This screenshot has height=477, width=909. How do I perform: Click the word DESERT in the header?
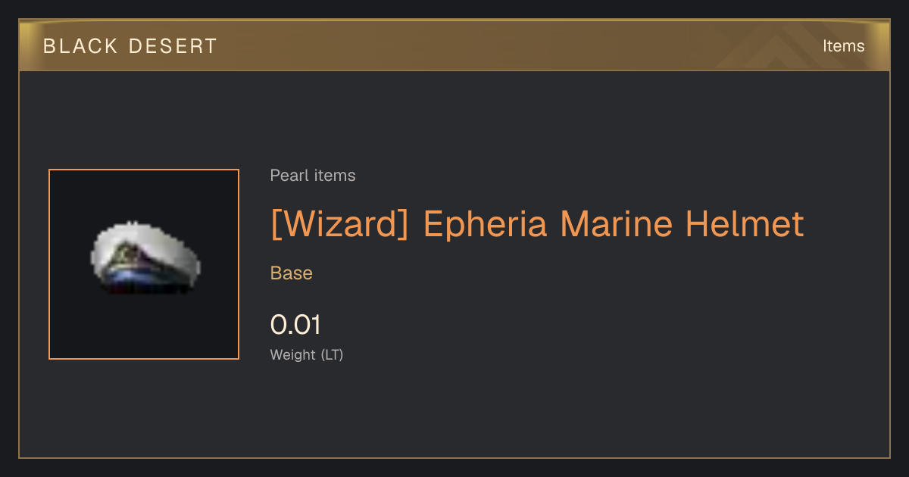coord(173,46)
